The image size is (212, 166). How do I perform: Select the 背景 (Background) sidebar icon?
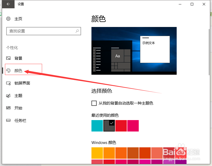pos(9,58)
